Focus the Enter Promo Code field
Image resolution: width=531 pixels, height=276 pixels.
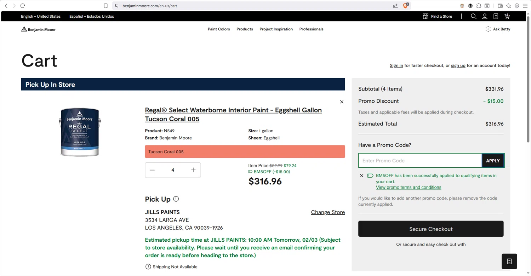[420, 161]
